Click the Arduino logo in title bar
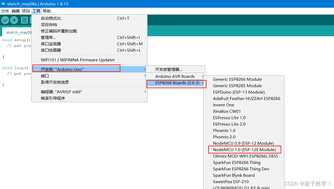Viewport: 334px width, 189px height. (x=3, y=4)
